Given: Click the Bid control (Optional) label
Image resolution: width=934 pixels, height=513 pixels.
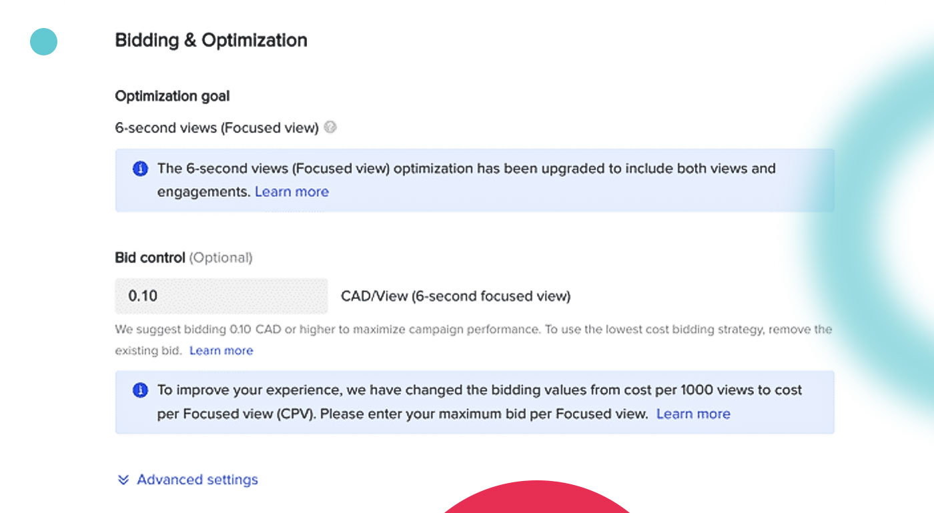Looking at the screenshot, I should point(183,258).
